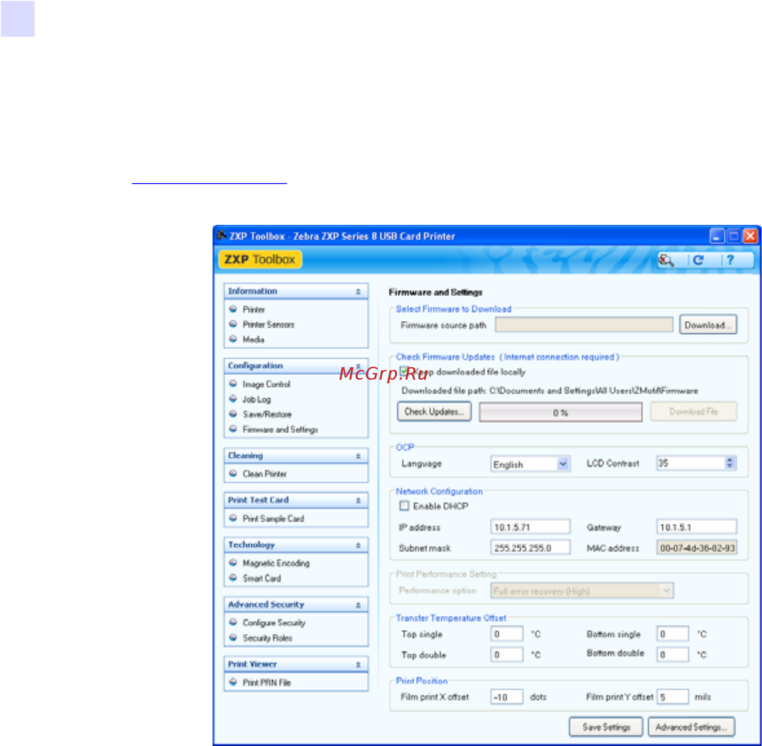Collapse the Print Test Card panel
Screen dimensions: 762x746
click(x=358, y=500)
